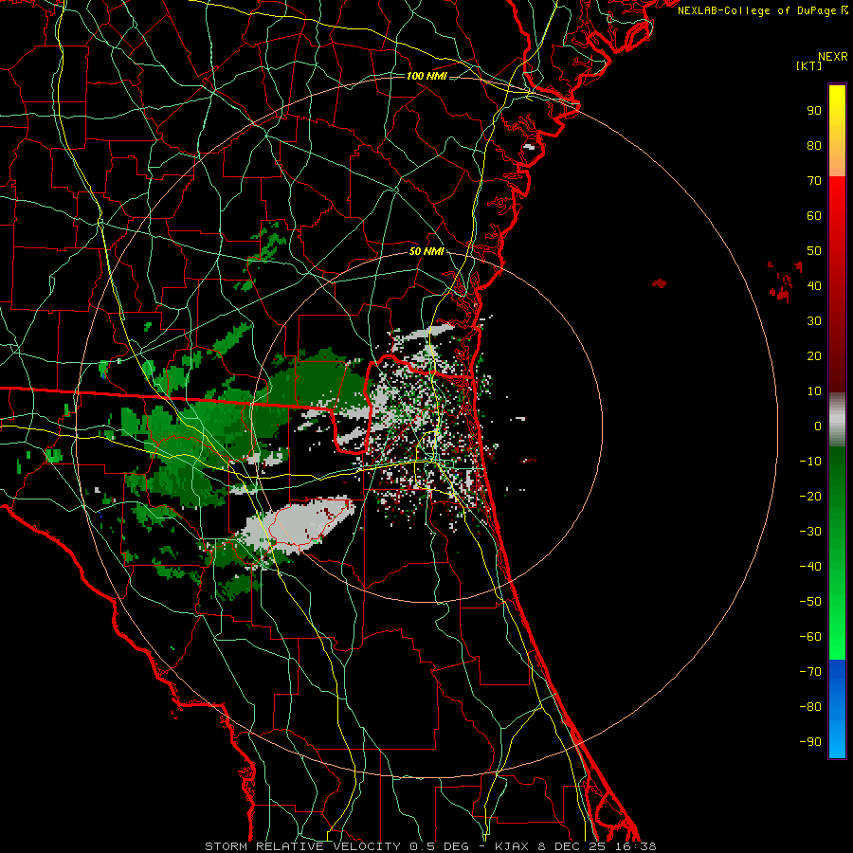Click the positive 80 scale value

point(814,145)
